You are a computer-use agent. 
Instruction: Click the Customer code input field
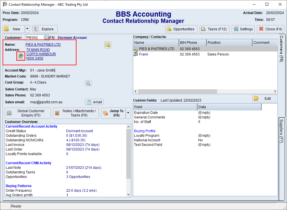point(34,37)
